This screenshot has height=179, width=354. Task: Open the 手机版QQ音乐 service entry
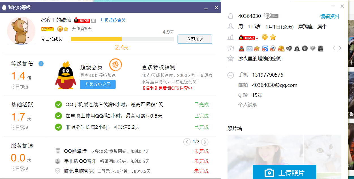[x=80, y=161]
